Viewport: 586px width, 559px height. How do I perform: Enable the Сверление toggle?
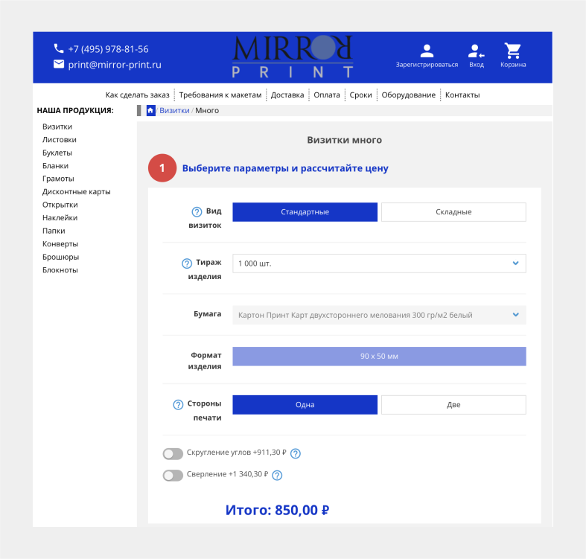173,476
